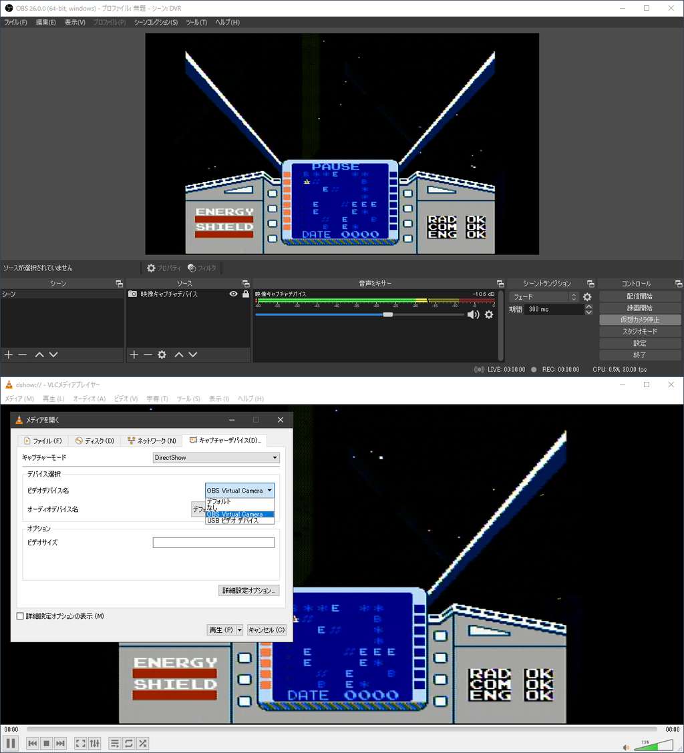Pop out the Controls dock panel
Viewport: 684px width, 753px height.
pos(678,284)
